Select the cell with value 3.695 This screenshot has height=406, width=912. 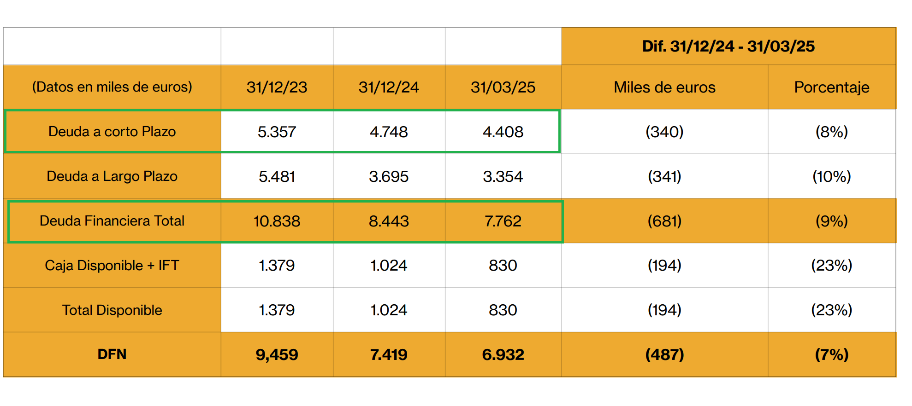[x=389, y=176]
